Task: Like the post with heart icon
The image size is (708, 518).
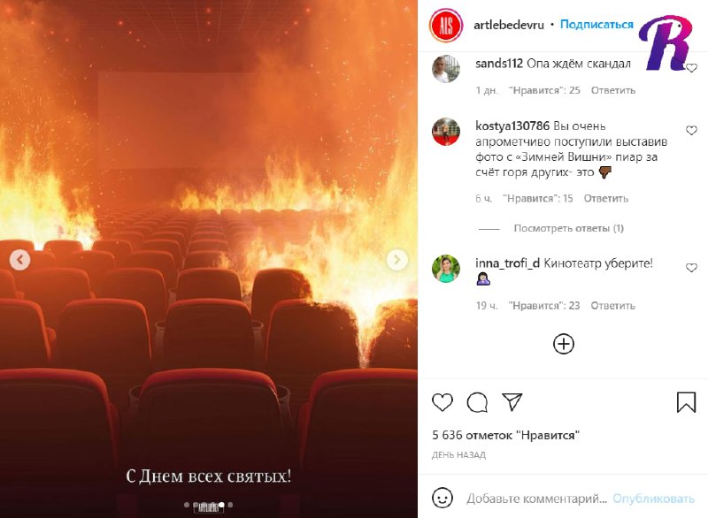Action: click(x=442, y=401)
